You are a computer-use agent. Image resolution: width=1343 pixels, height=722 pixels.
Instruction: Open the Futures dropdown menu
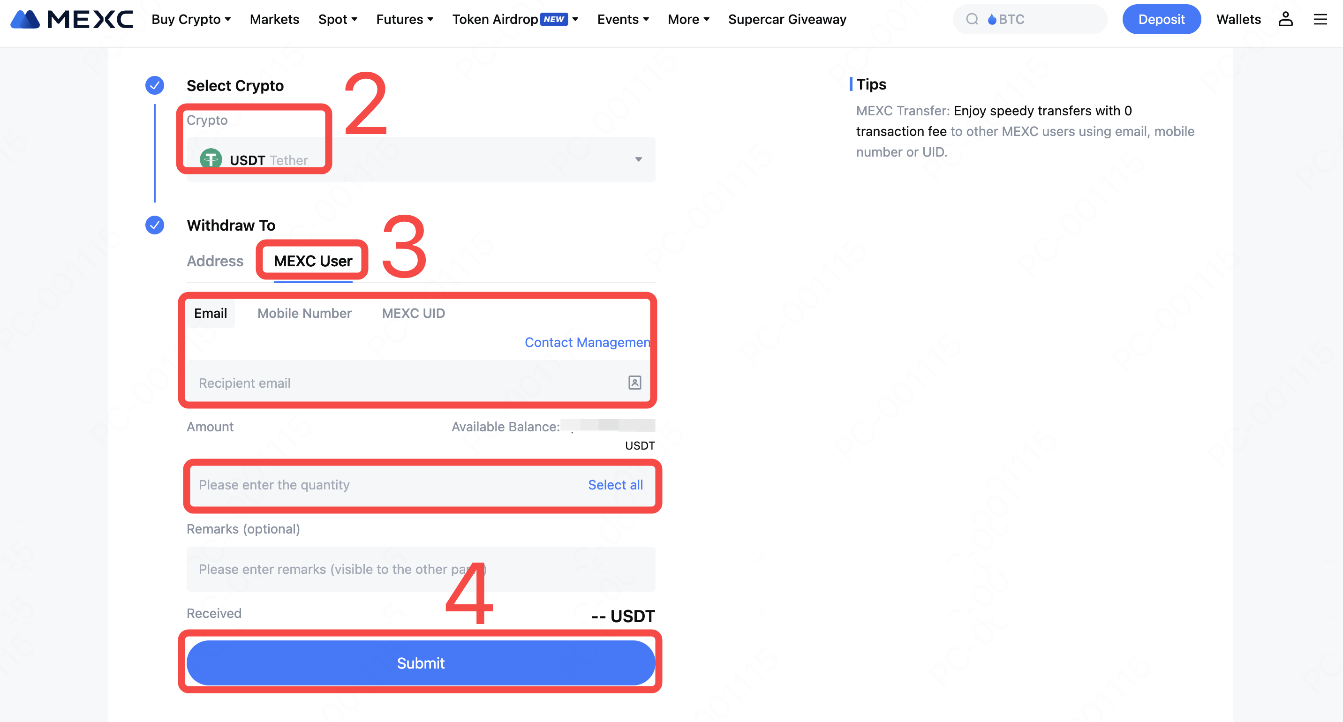tap(405, 19)
